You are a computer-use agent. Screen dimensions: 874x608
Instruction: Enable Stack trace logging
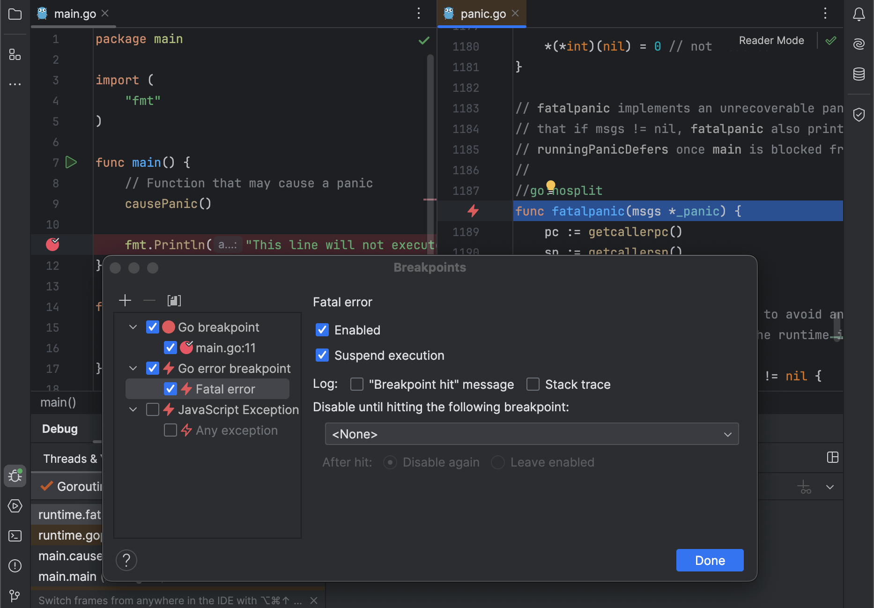click(x=533, y=384)
